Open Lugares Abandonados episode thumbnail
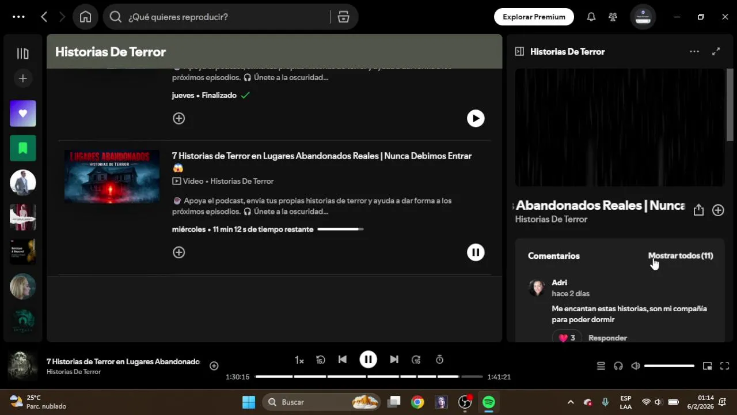The height and width of the screenshot is (415, 737). click(x=112, y=176)
